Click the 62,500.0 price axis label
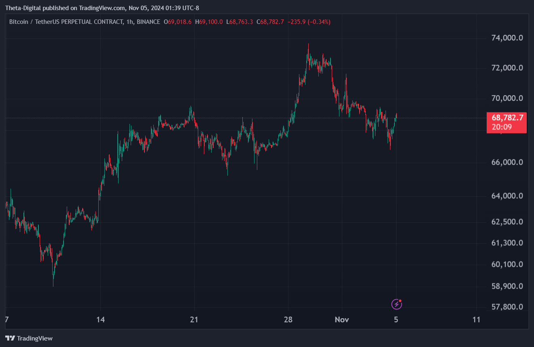Viewport: 534px width, 347px height. click(x=507, y=221)
